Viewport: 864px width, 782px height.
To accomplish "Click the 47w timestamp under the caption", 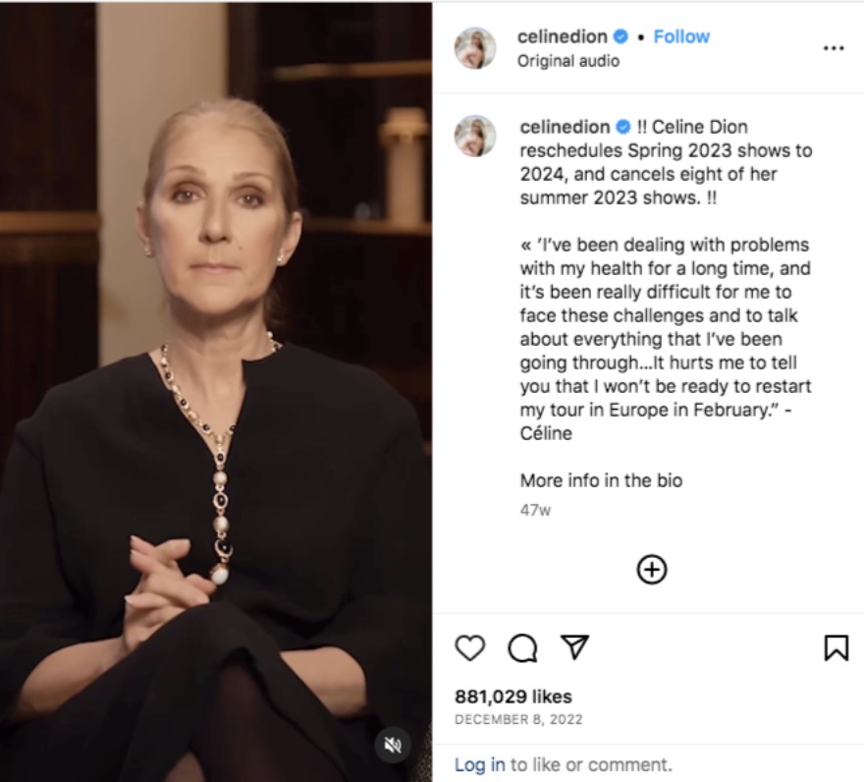I will point(535,510).
